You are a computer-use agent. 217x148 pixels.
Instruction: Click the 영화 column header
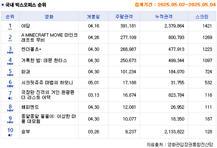tap(49, 17)
